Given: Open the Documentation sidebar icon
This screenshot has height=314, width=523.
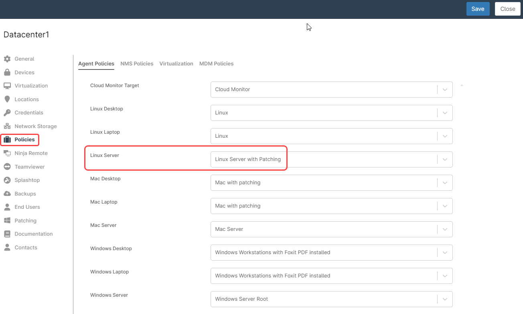Looking at the screenshot, I should pos(7,234).
